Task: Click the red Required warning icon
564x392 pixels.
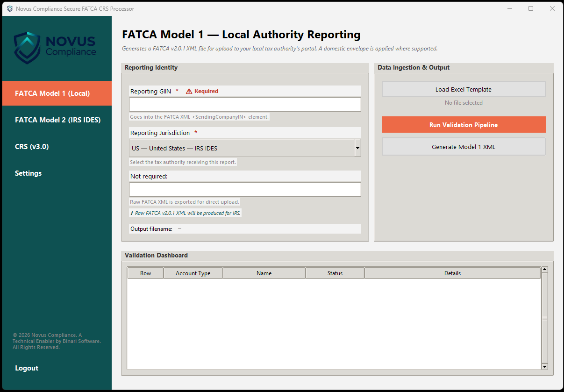Action: (189, 92)
